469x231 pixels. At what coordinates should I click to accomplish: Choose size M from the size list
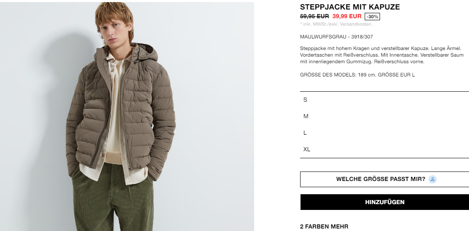pyautogui.click(x=385, y=116)
